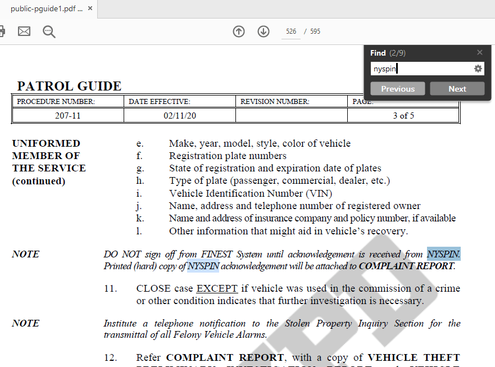
Task: Click highlighted NYSPIN before 'acknowledgement will be'
Action: point(203,266)
